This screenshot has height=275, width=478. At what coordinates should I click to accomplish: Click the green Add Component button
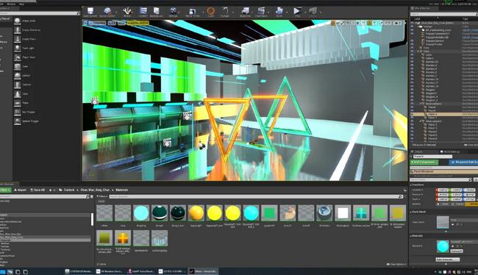coord(424,162)
